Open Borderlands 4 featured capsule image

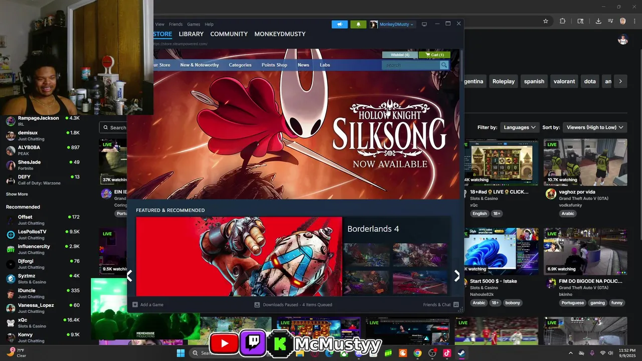[x=239, y=256]
